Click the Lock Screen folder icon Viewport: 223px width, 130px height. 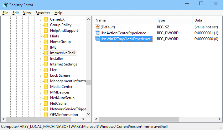coord(46,75)
